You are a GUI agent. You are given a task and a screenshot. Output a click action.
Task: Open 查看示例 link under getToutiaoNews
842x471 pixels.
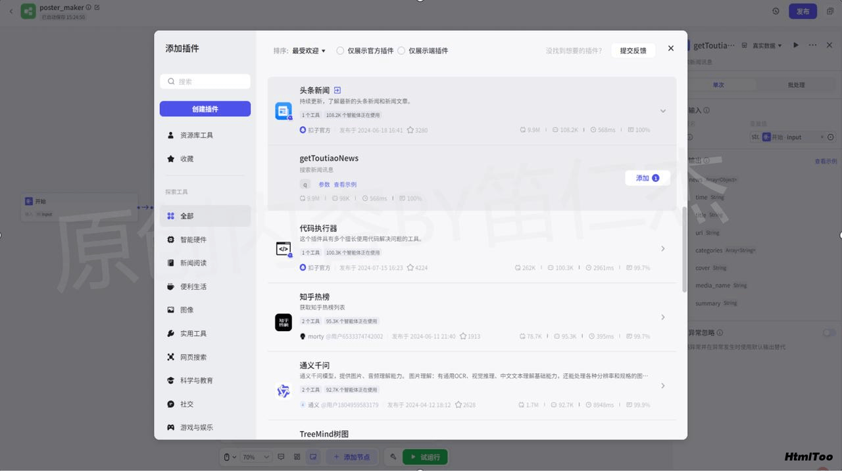[x=345, y=185]
